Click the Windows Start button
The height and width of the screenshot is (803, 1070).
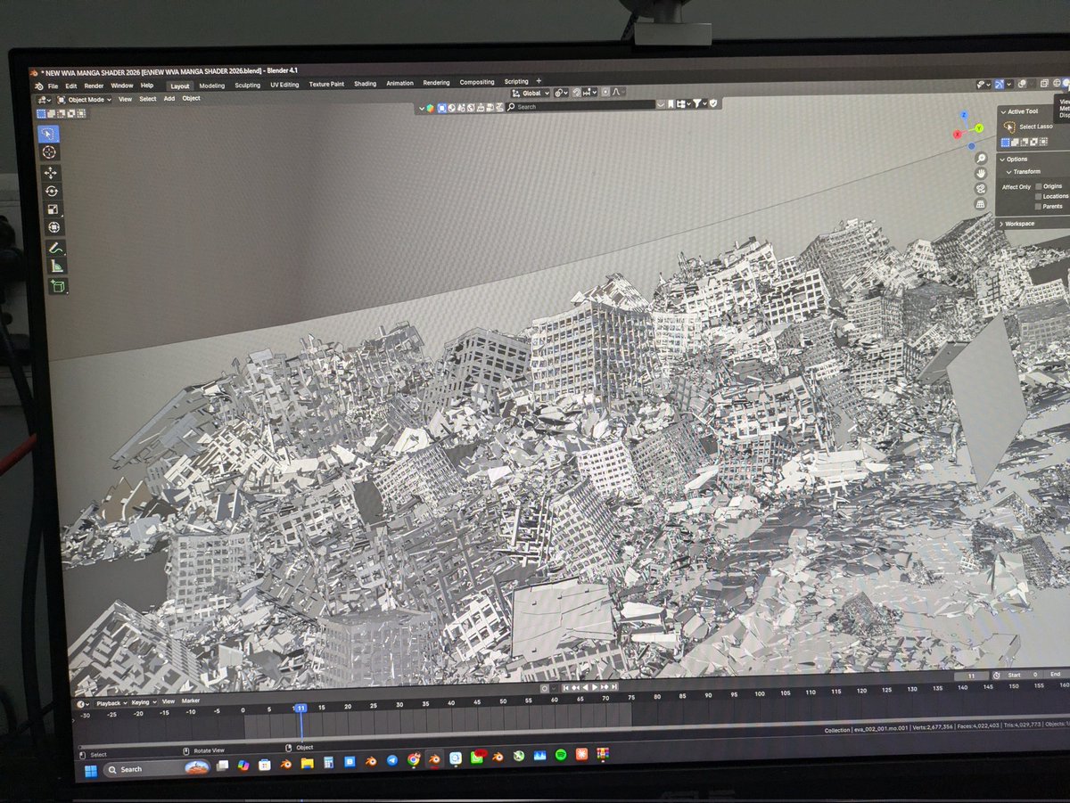[x=91, y=770]
